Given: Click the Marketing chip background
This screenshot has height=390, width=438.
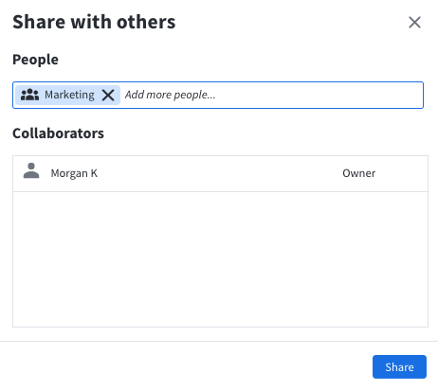Looking at the screenshot, I should 67,95.
